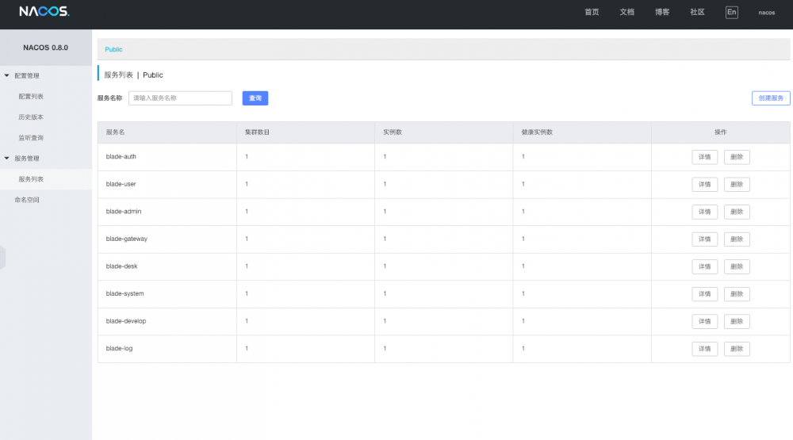Switch language with the En icon
793x440 pixels.
click(731, 12)
